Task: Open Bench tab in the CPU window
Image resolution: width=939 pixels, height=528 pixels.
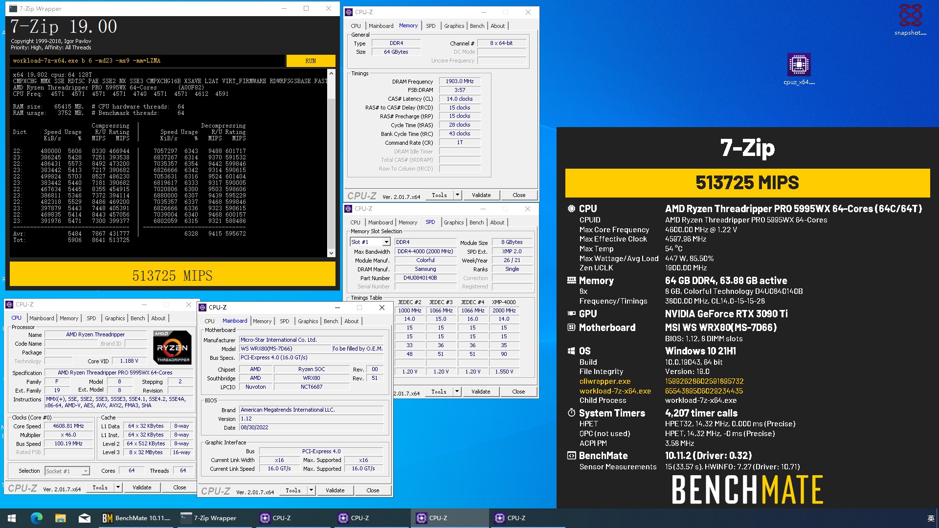Action: [x=138, y=318]
